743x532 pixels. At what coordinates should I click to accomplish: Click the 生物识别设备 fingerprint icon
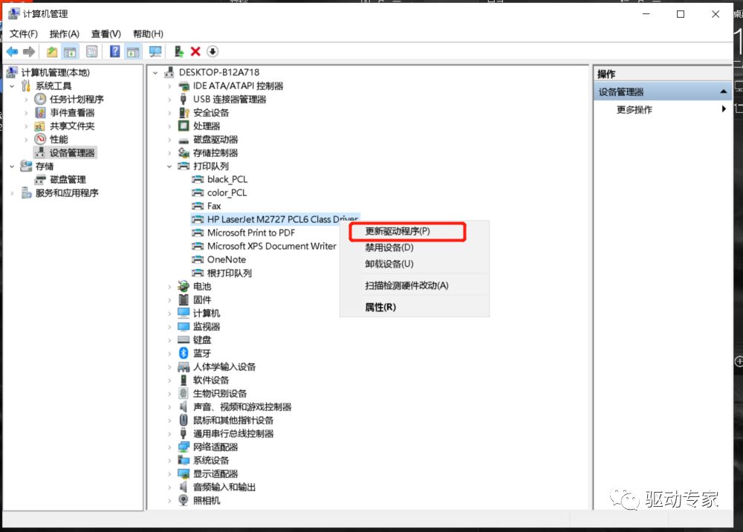(x=184, y=393)
